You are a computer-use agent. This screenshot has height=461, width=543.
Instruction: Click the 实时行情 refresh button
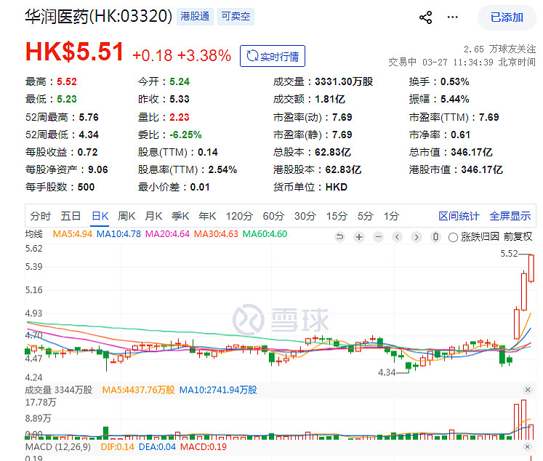(273, 56)
